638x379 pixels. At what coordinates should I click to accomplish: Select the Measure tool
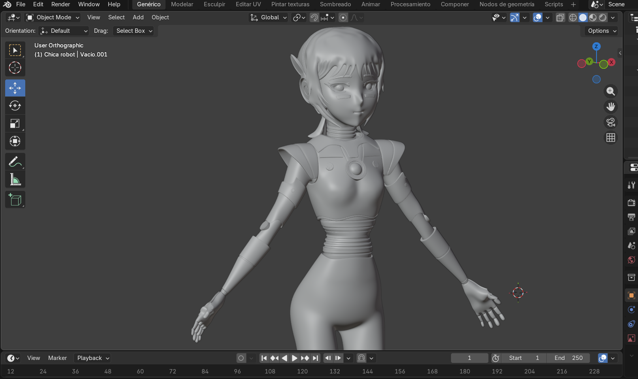click(x=15, y=180)
